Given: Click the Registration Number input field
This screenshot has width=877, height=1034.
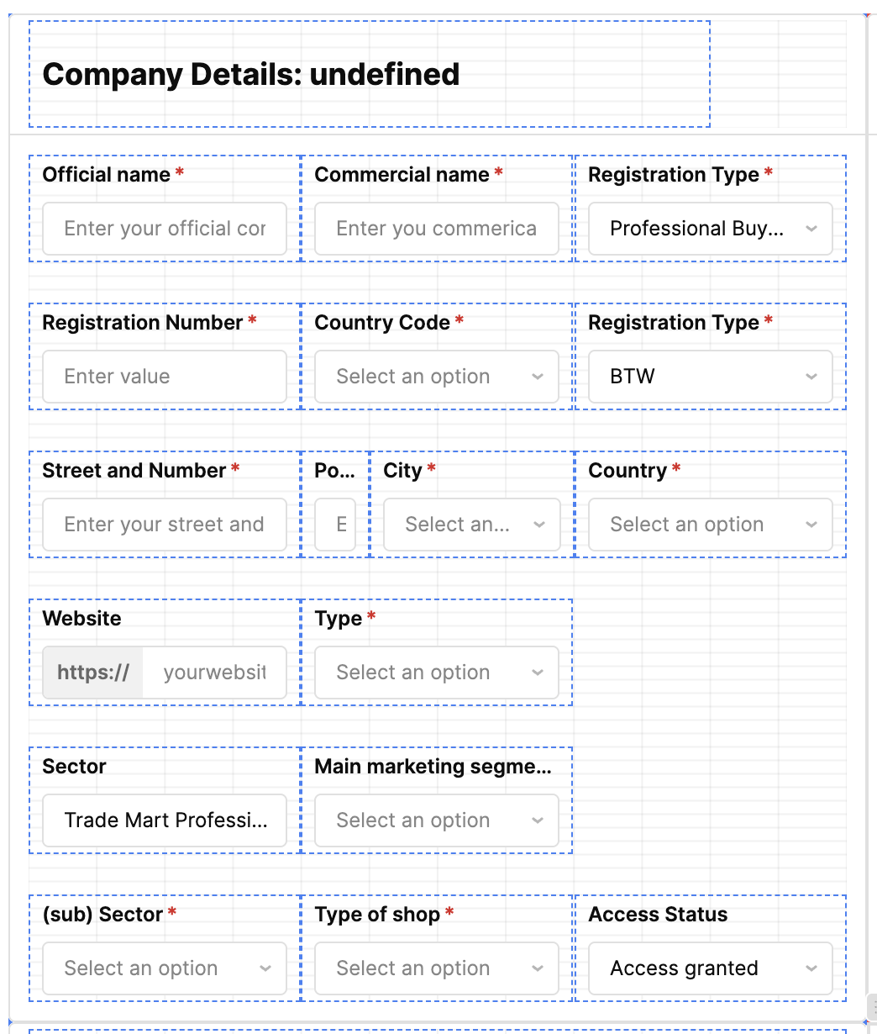Looking at the screenshot, I should [x=165, y=377].
